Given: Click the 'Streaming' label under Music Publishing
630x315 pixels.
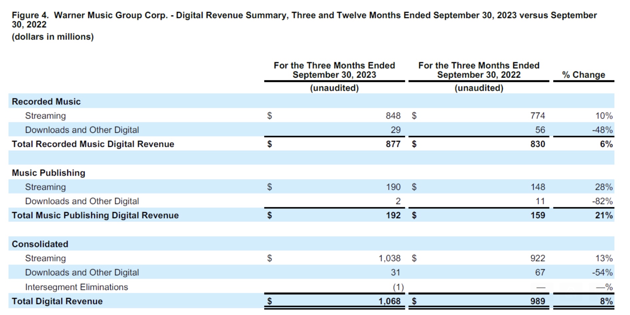Looking at the screenshot, I should point(46,187).
